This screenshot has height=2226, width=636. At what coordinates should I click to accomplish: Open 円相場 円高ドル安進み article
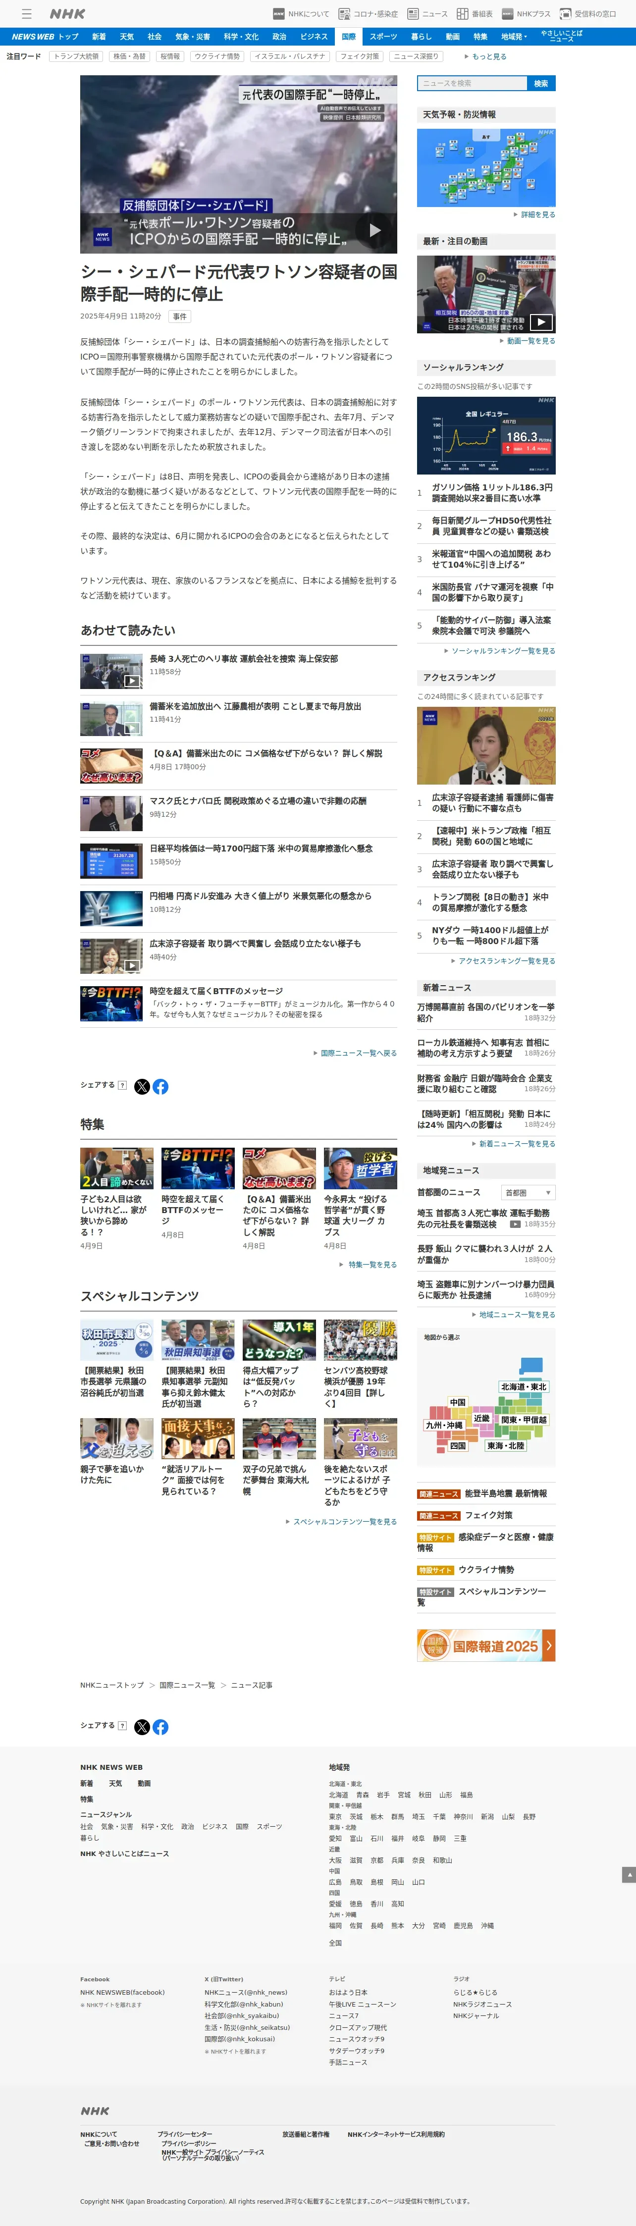coord(260,896)
